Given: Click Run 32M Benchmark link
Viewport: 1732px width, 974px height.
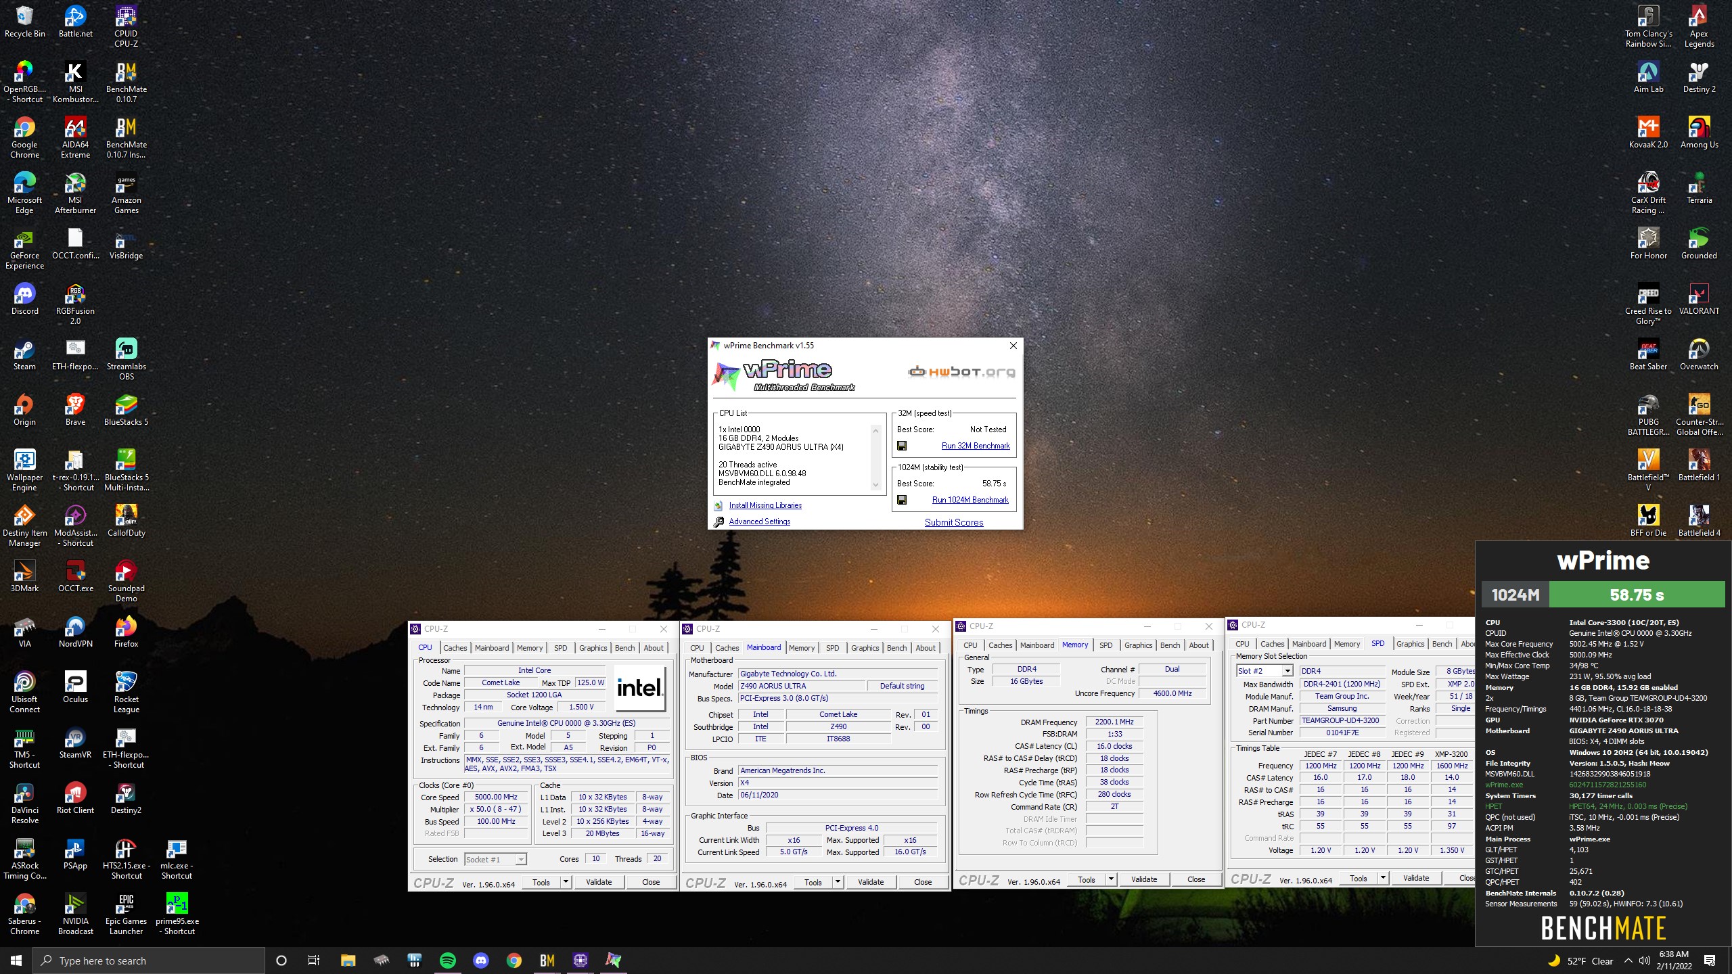Looking at the screenshot, I should [976, 446].
